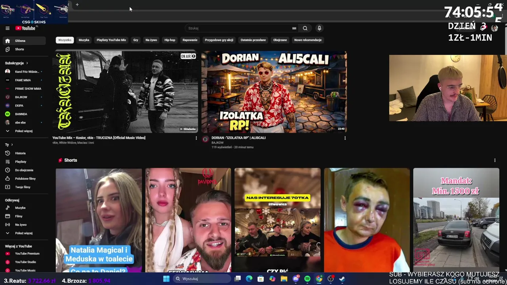
Task: Open File Explorer from the taskbar
Action: point(284,279)
